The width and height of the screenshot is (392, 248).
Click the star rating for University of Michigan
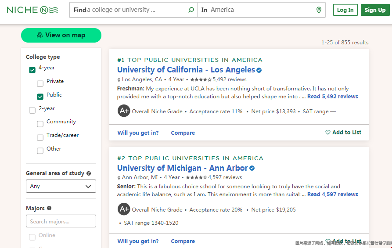(x=196, y=177)
